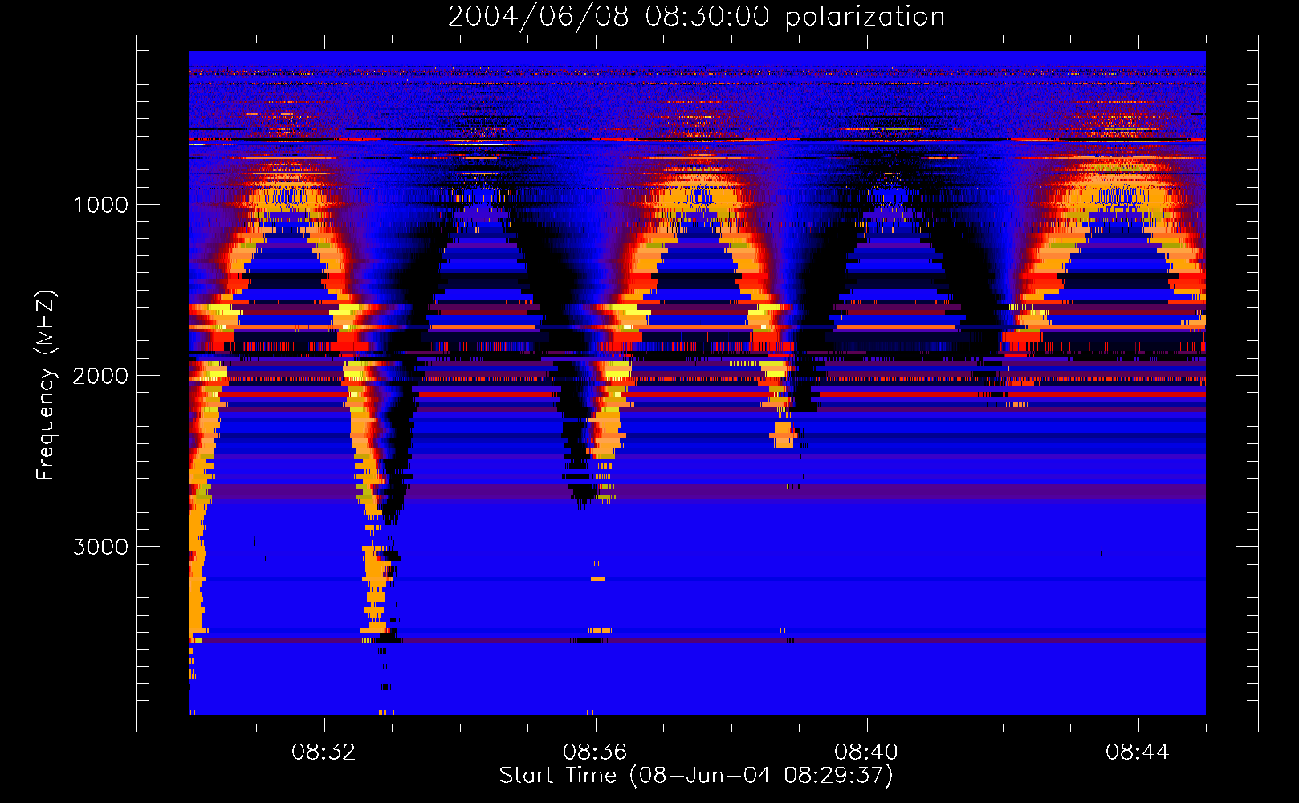The width and height of the screenshot is (1299, 803).
Task: Click the 1000 frequency tick label
Action: (x=101, y=205)
